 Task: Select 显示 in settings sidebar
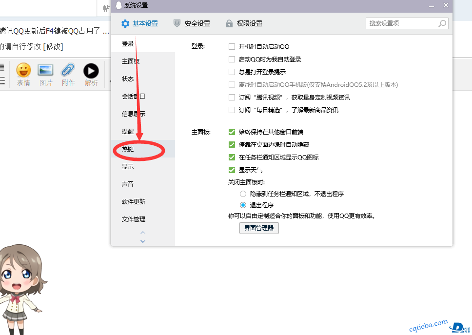pyautogui.click(x=143, y=166)
